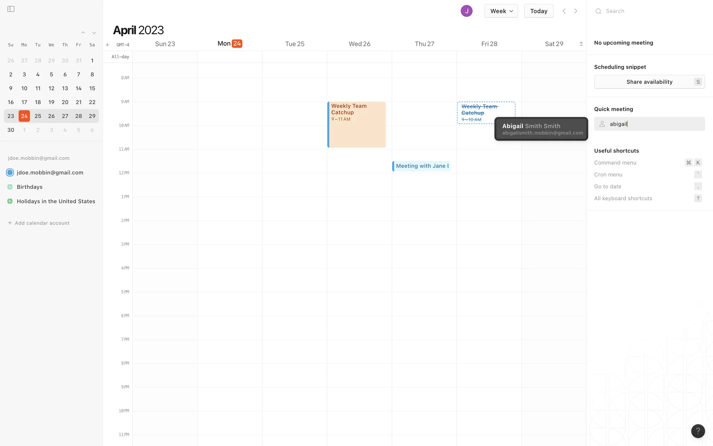Click mini calendar previous month chevron
The image size is (713, 446).
tap(83, 33)
